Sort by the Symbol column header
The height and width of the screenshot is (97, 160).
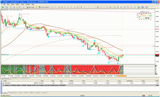click(x=68, y=81)
